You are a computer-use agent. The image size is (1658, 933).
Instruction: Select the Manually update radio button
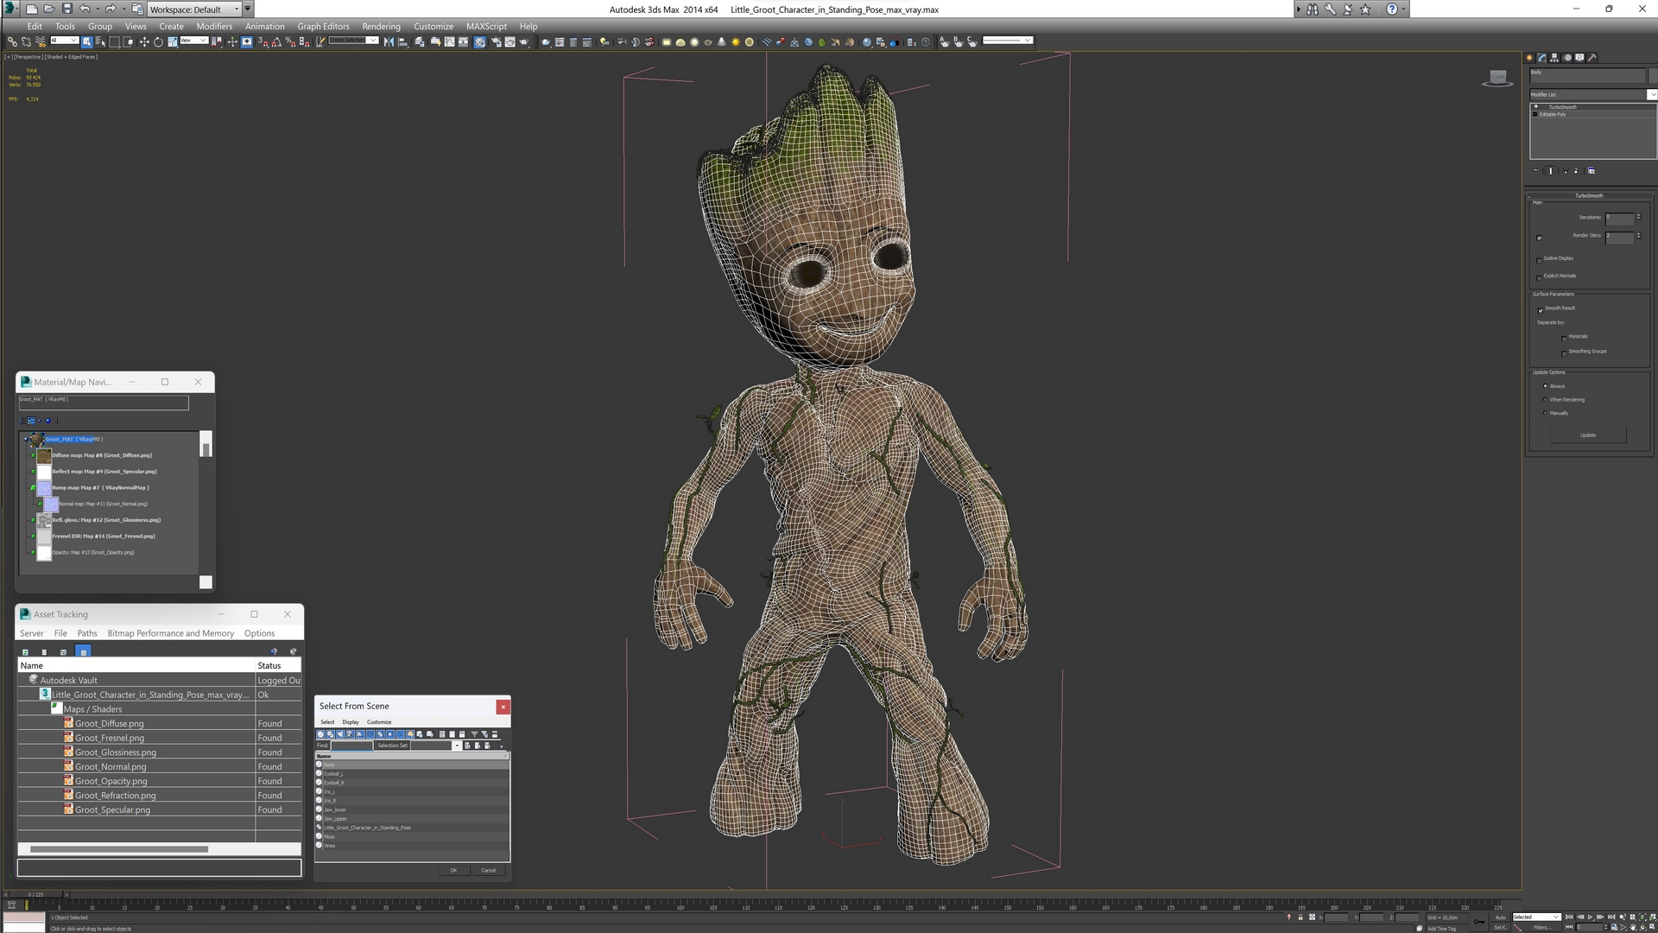1545,413
